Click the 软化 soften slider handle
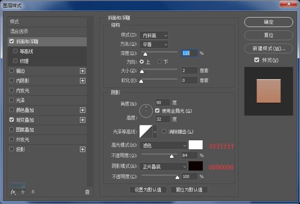300x204 pixels. 141,81
